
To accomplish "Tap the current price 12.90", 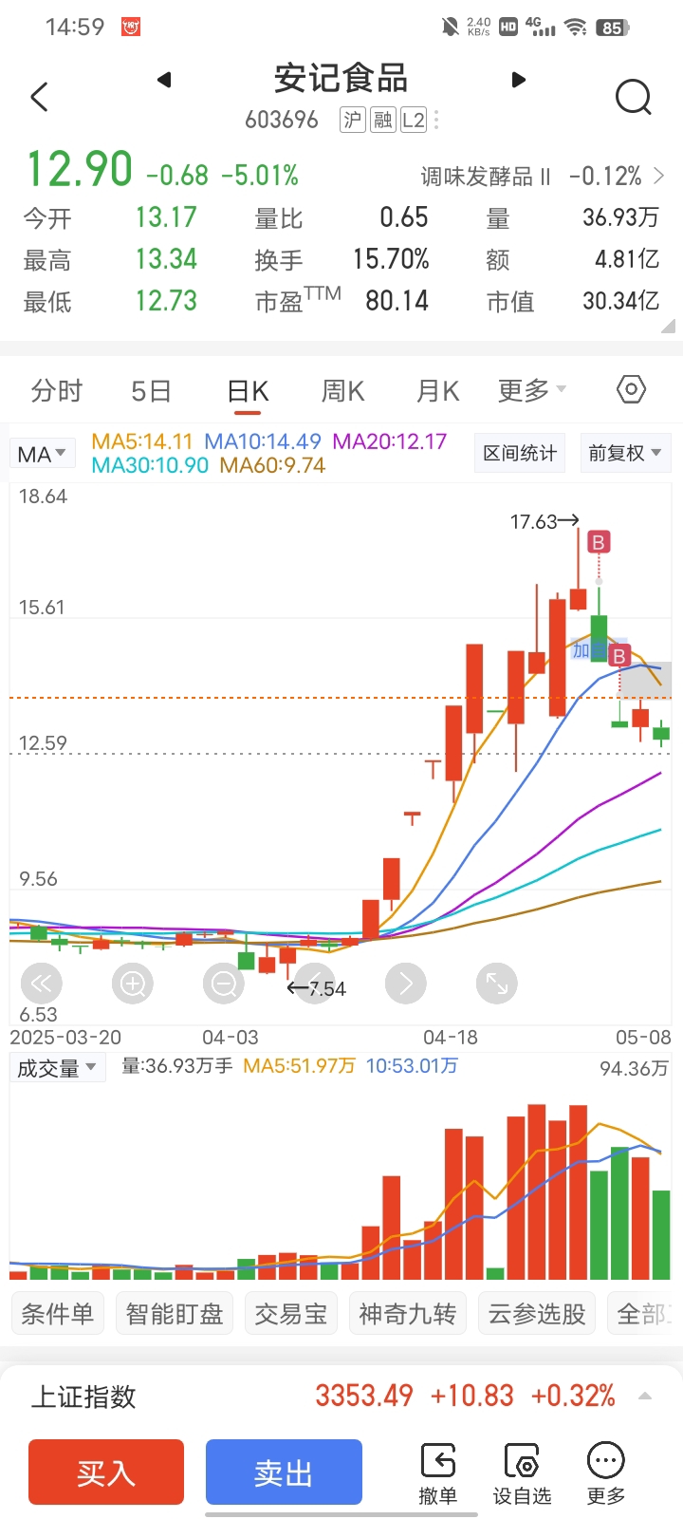I will (80, 170).
